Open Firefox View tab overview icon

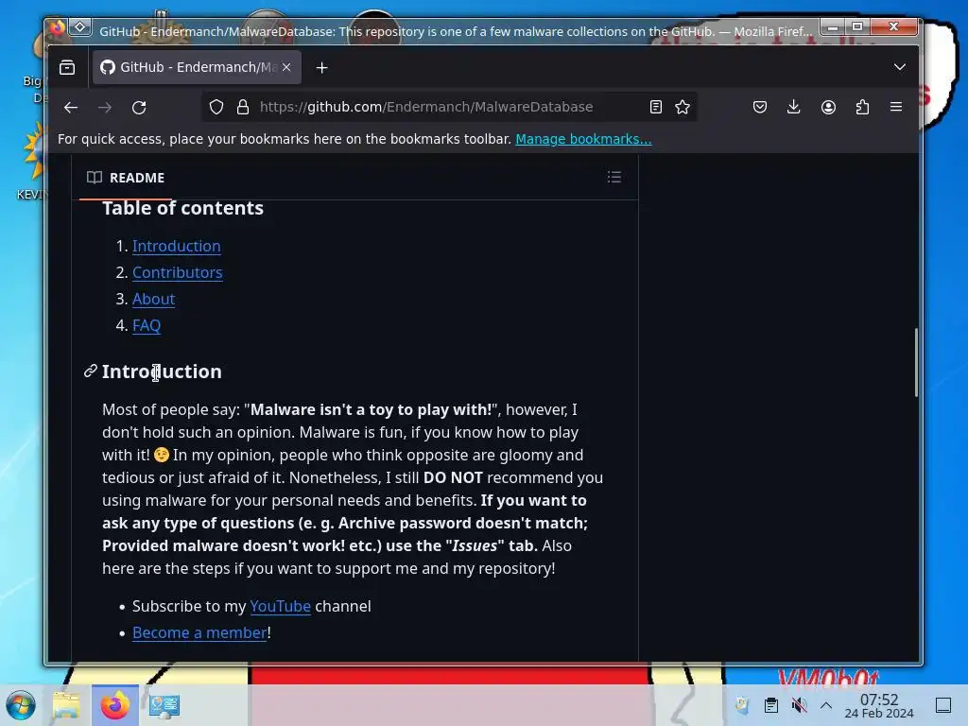coord(67,67)
